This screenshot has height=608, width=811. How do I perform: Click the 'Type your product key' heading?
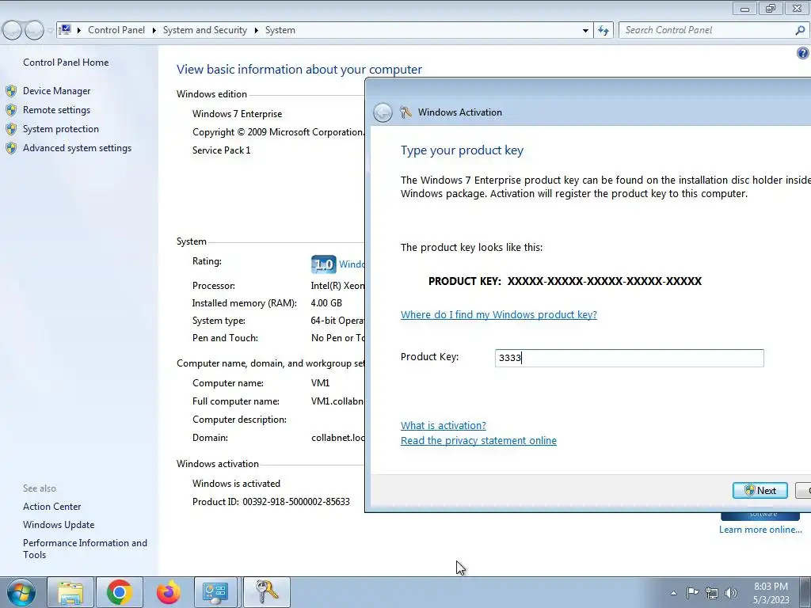coord(462,150)
